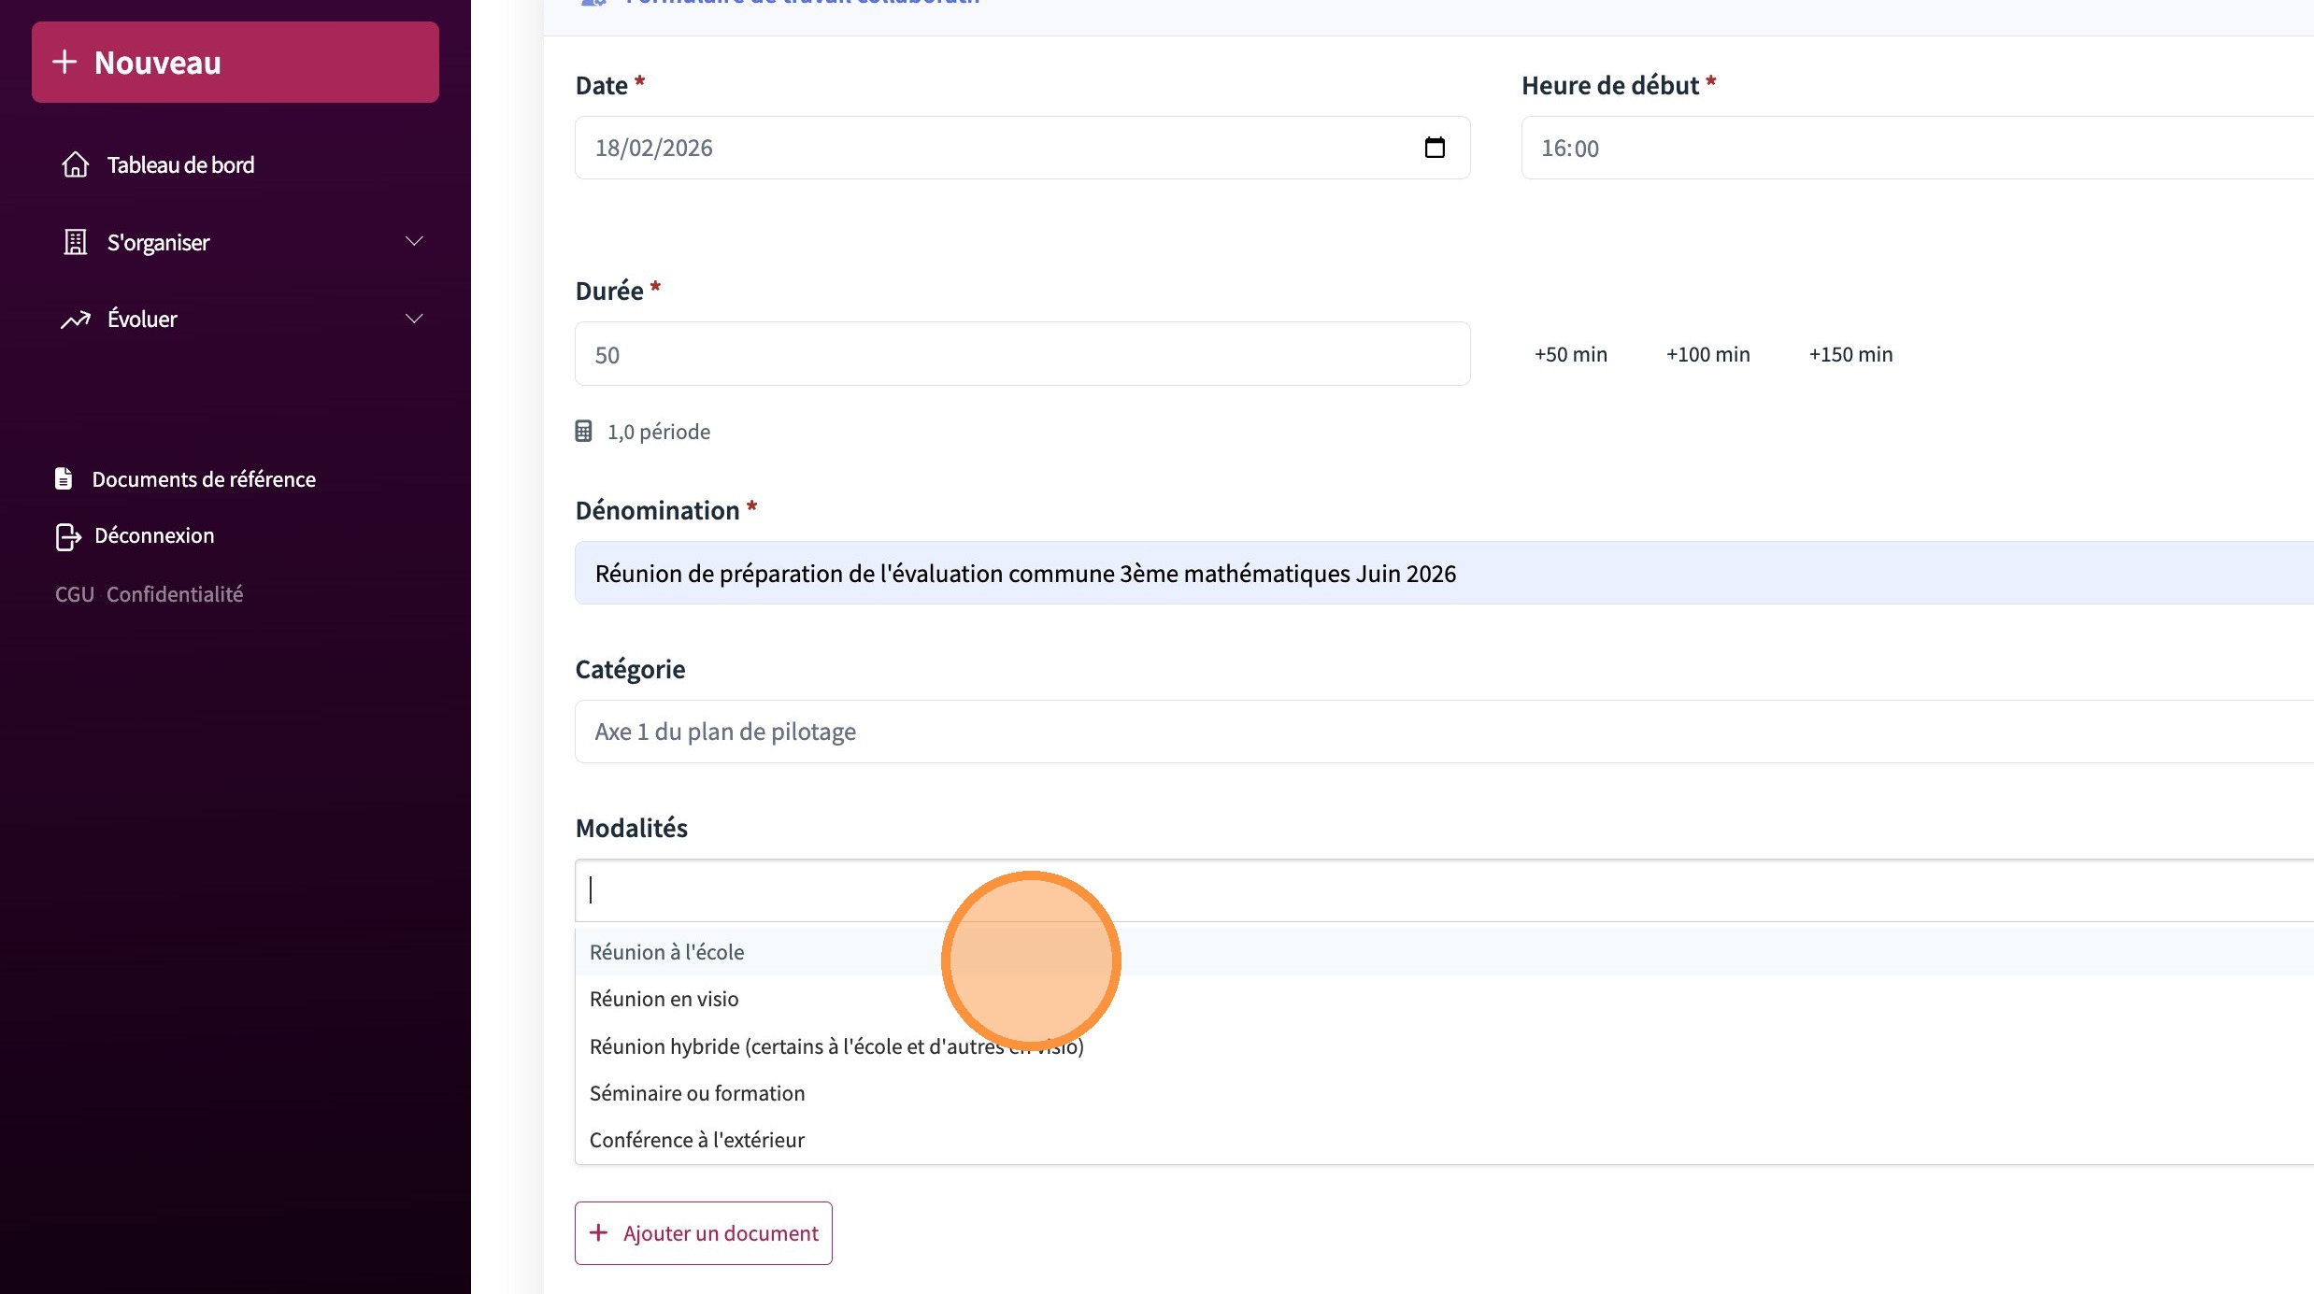Choose Séminaire ou formation option
The image size is (2314, 1294).
click(x=697, y=1093)
